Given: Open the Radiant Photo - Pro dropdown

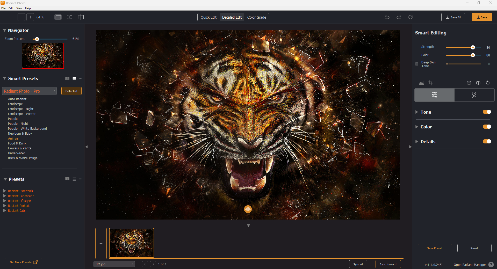Looking at the screenshot, I should tap(29, 91).
